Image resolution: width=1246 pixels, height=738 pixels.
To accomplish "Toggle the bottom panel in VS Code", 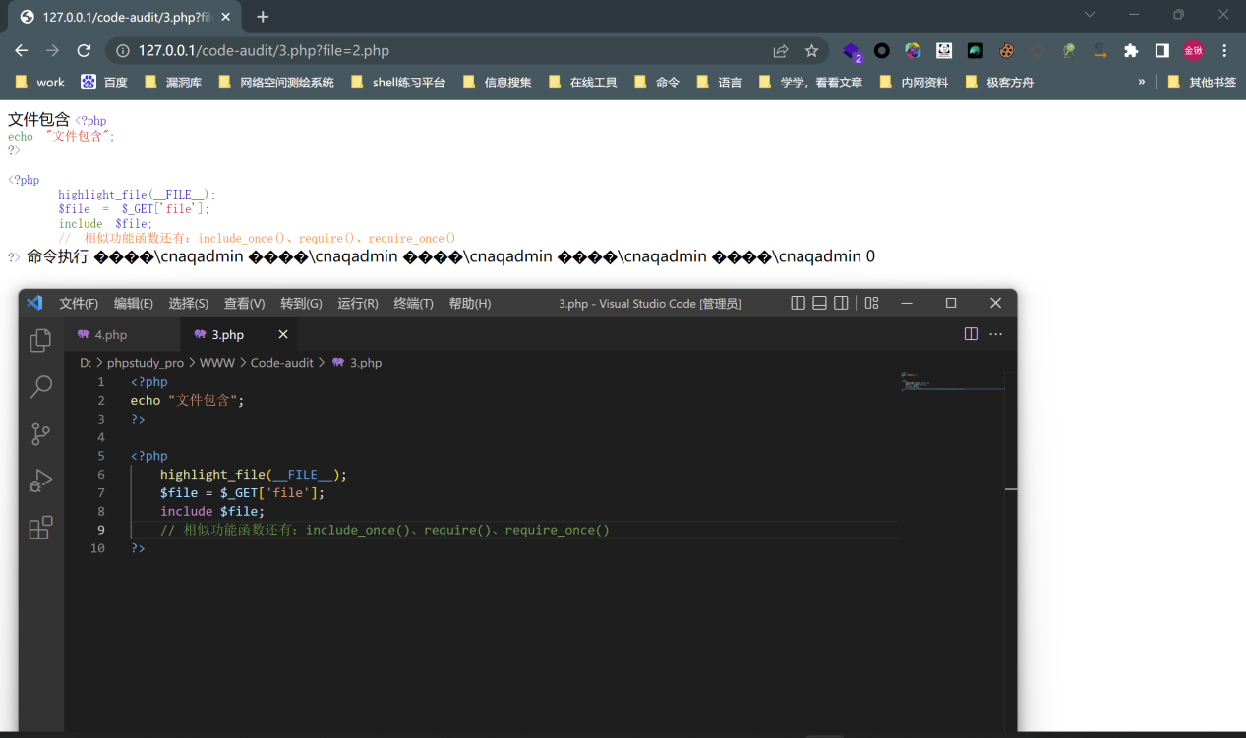I will click(x=820, y=303).
